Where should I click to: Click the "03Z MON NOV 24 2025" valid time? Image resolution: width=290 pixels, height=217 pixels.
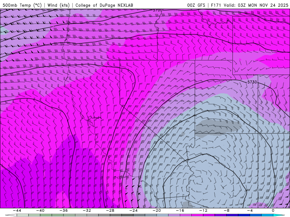[263, 5]
